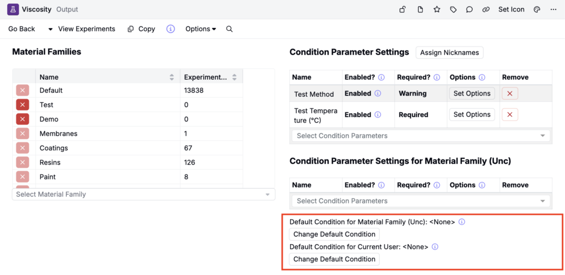The height and width of the screenshot is (275, 565).
Task: Remove the Test material family
Action: coord(22,105)
